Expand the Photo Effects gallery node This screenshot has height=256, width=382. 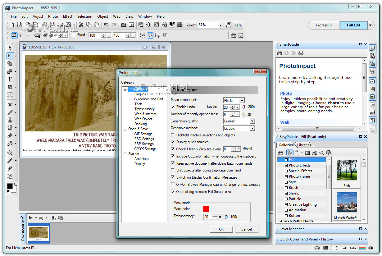tap(286, 165)
